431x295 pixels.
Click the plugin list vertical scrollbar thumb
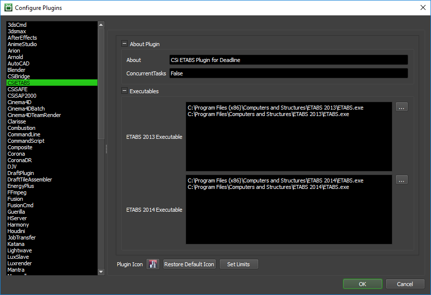[101, 84]
